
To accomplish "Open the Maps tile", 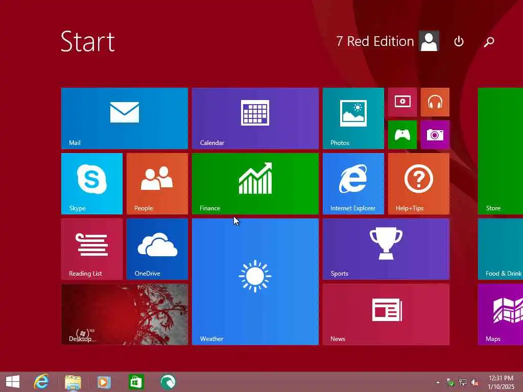I will click(x=501, y=314).
